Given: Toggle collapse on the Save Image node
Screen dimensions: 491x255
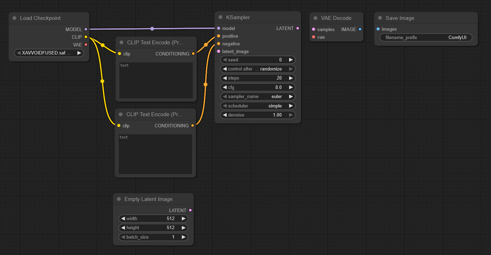Looking at the screenshot, I should coord(380,18).
